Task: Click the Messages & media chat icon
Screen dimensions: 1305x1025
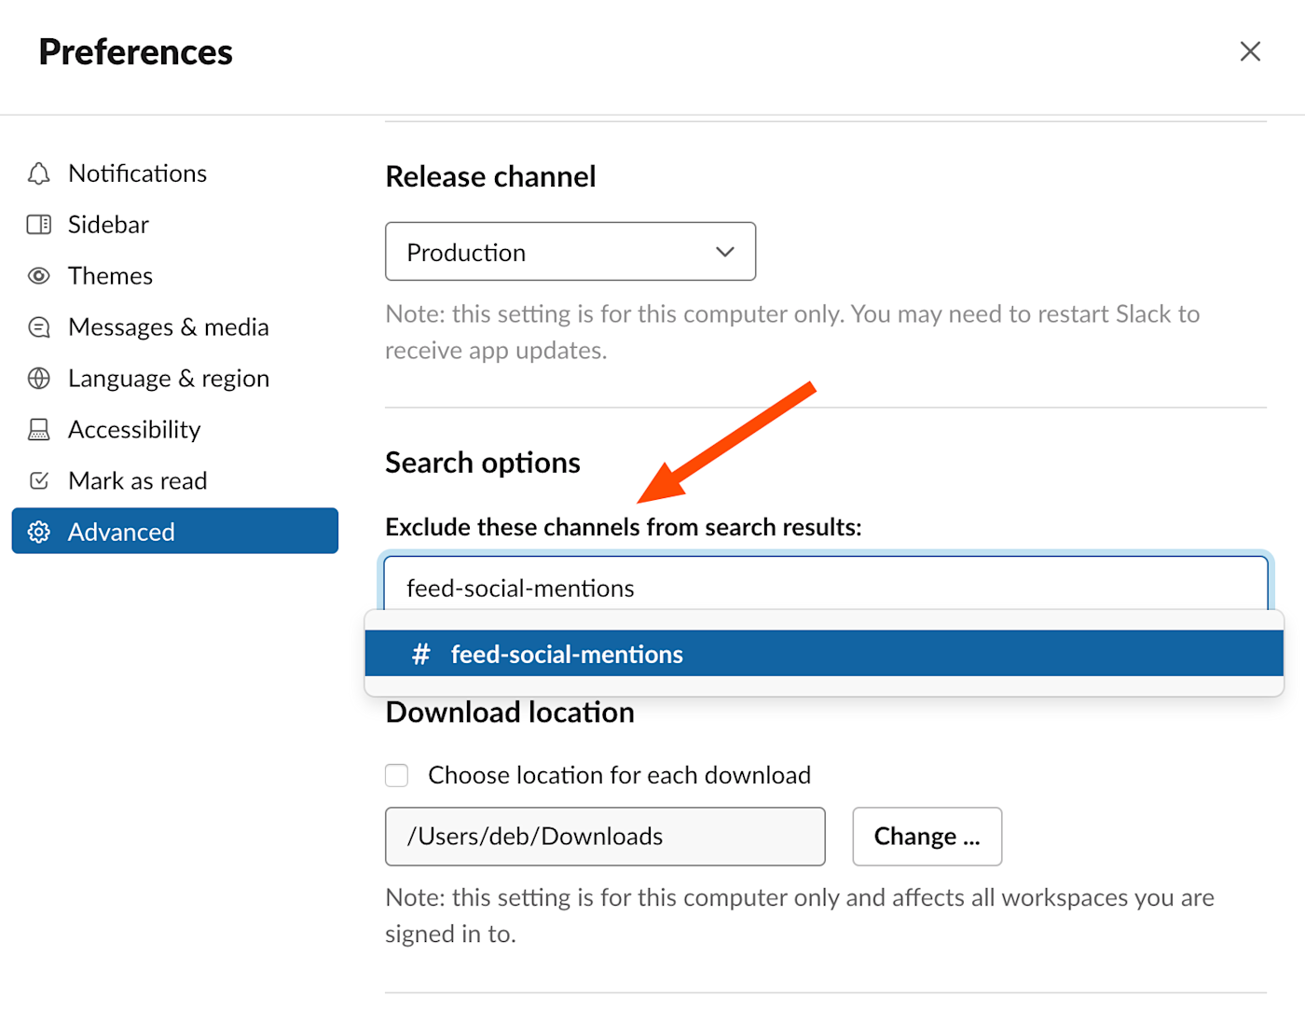Action: coord(38,327)
